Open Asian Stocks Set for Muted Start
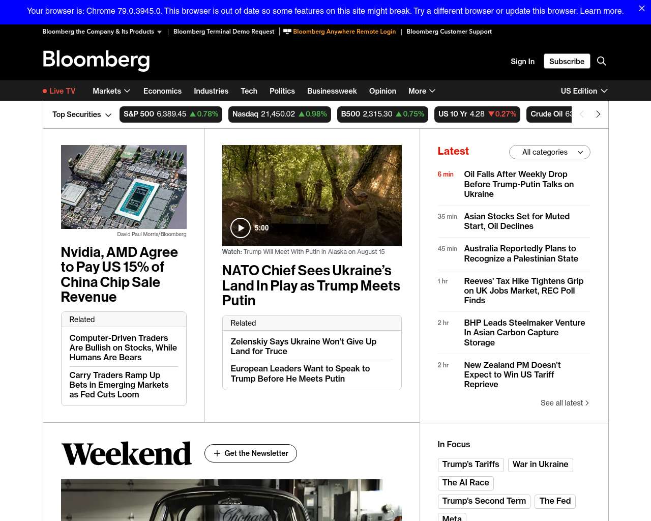This screenshot has height=521, width=651. tap(517, 221)
